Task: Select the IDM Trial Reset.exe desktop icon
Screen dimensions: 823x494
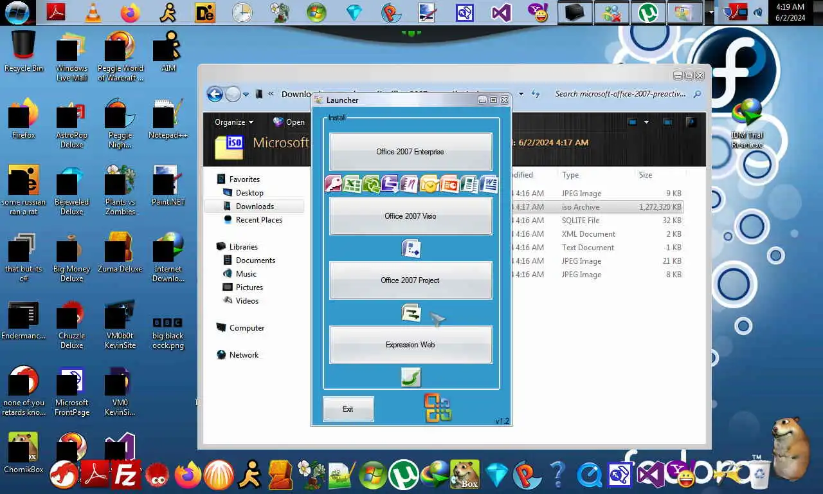Action: (747, 123)
